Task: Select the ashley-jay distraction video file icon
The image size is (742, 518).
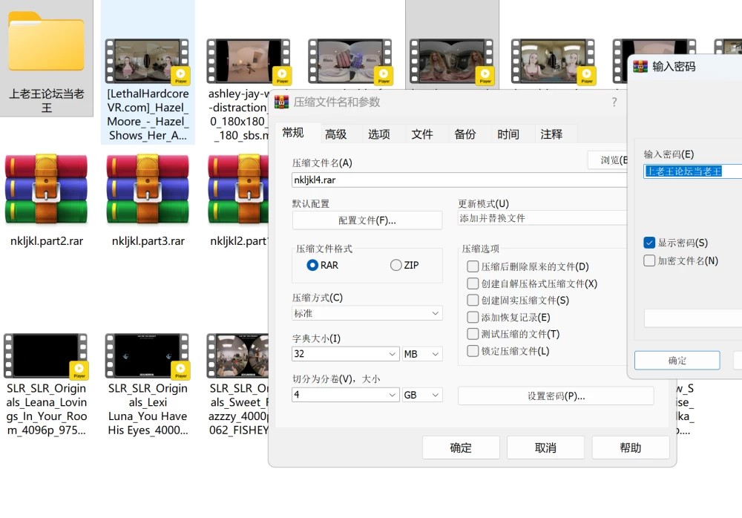Action: [249, 61]
